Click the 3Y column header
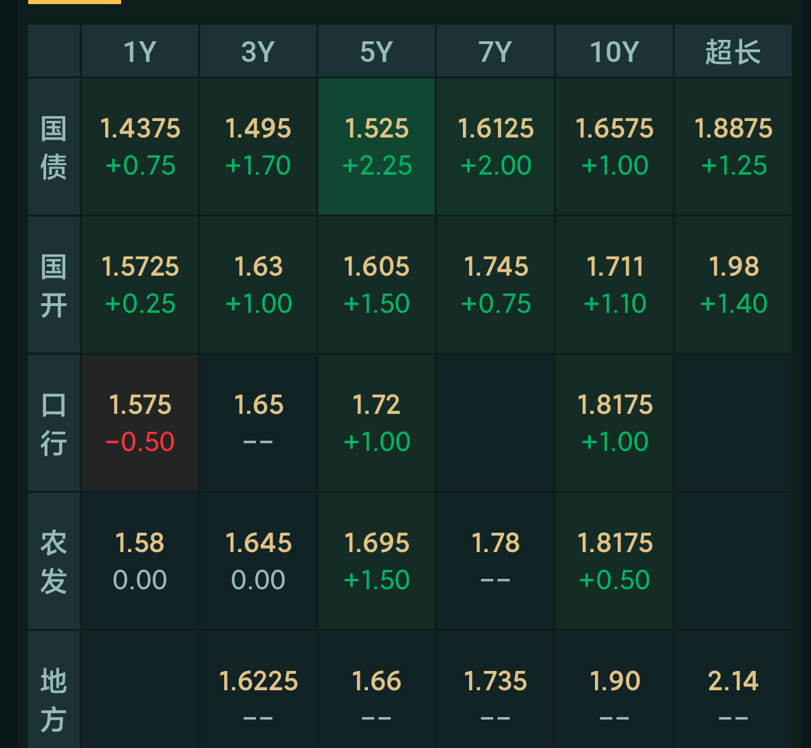Image resolution: width=811 pixels, height=748 pixels. tap(258, 50)
